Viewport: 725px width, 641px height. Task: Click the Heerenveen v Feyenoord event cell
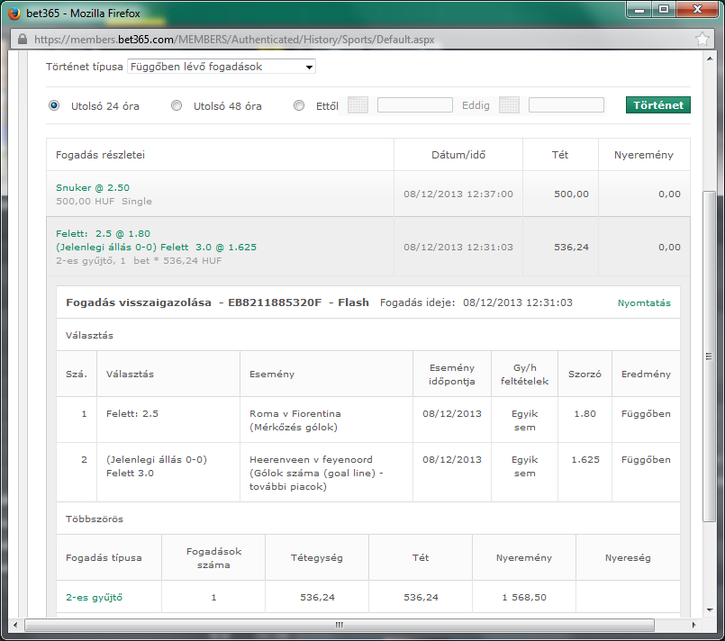click(x=326, y=473)
